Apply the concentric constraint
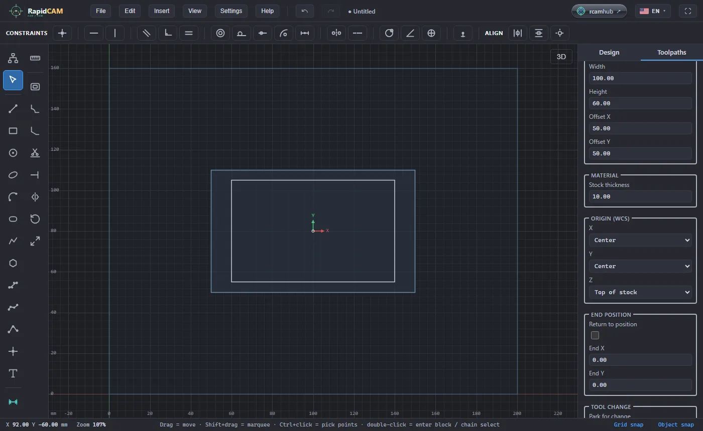The height and width of the screenshot is (431, 703). pos(220,33)
